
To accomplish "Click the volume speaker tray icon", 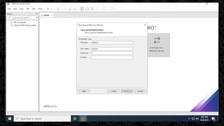I will click(x=197, y=119).
